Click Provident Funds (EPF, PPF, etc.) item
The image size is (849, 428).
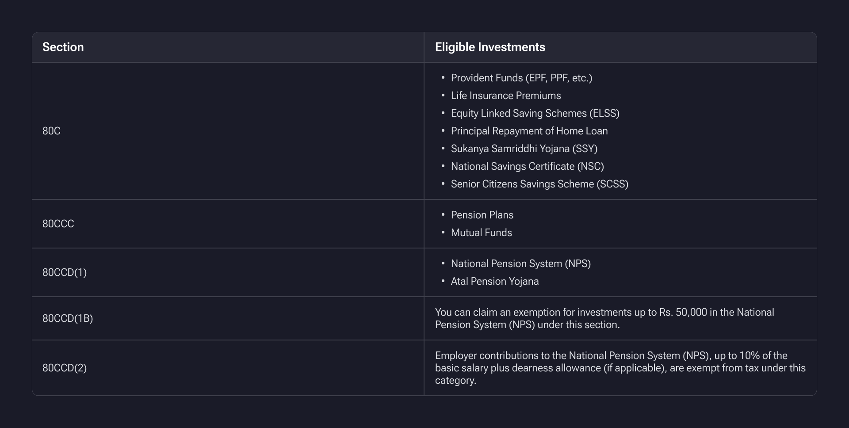(x=521, y=78)
